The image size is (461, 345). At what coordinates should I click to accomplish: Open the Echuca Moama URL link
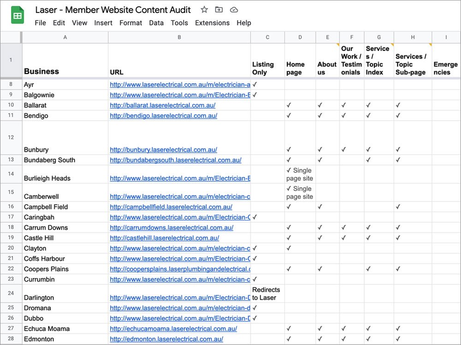(x=173, y=328)
